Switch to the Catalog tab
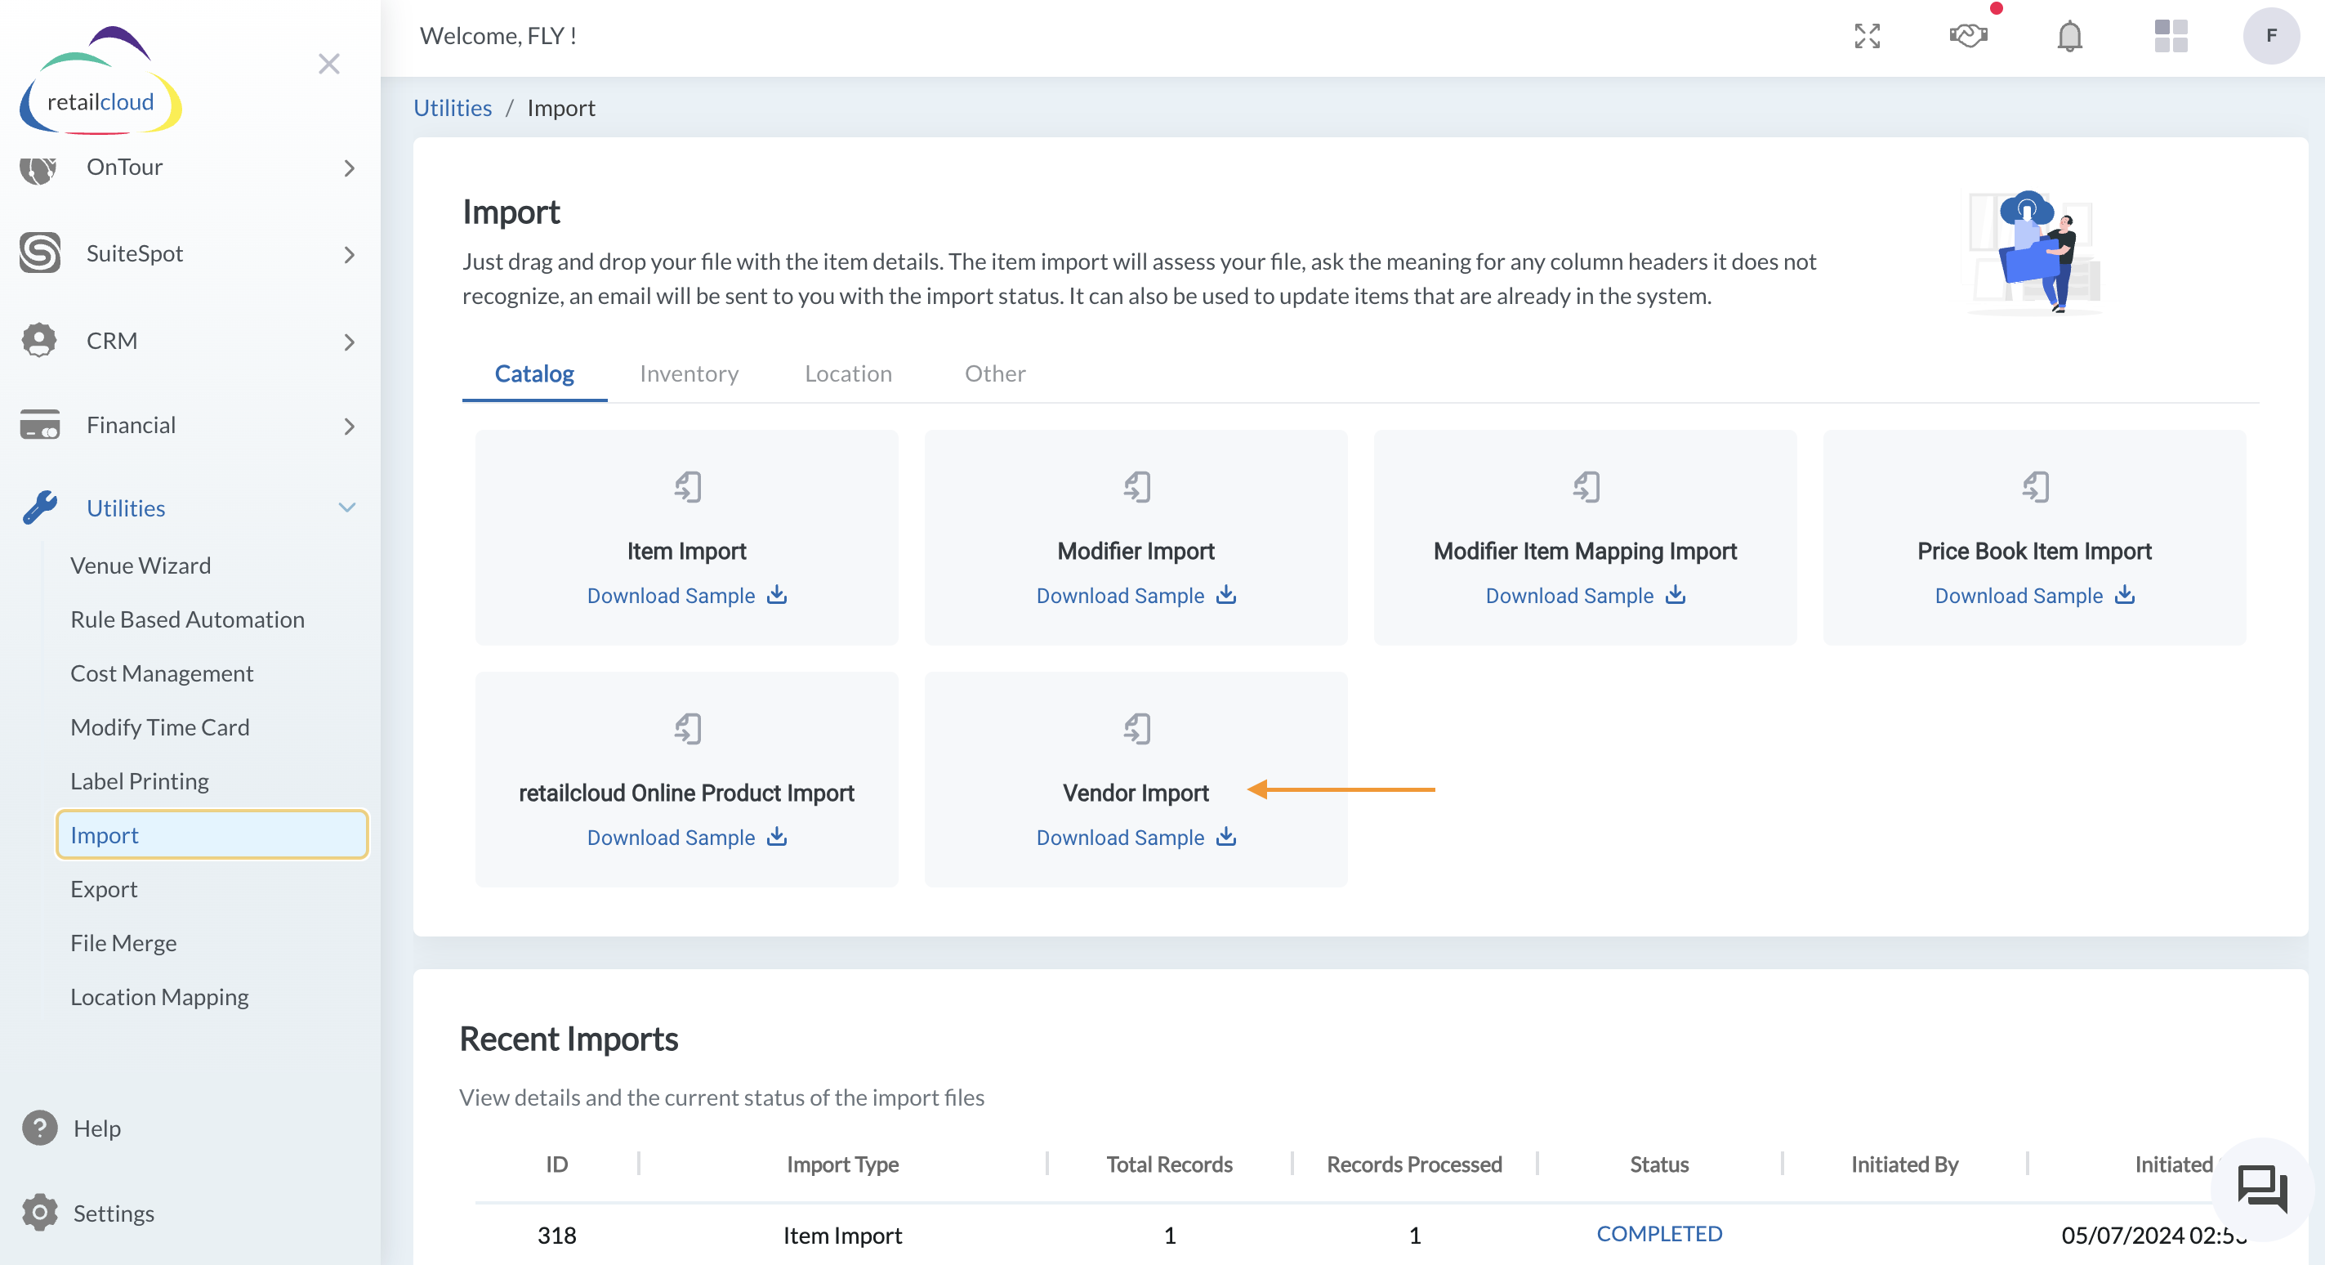 tap(534, 373)
